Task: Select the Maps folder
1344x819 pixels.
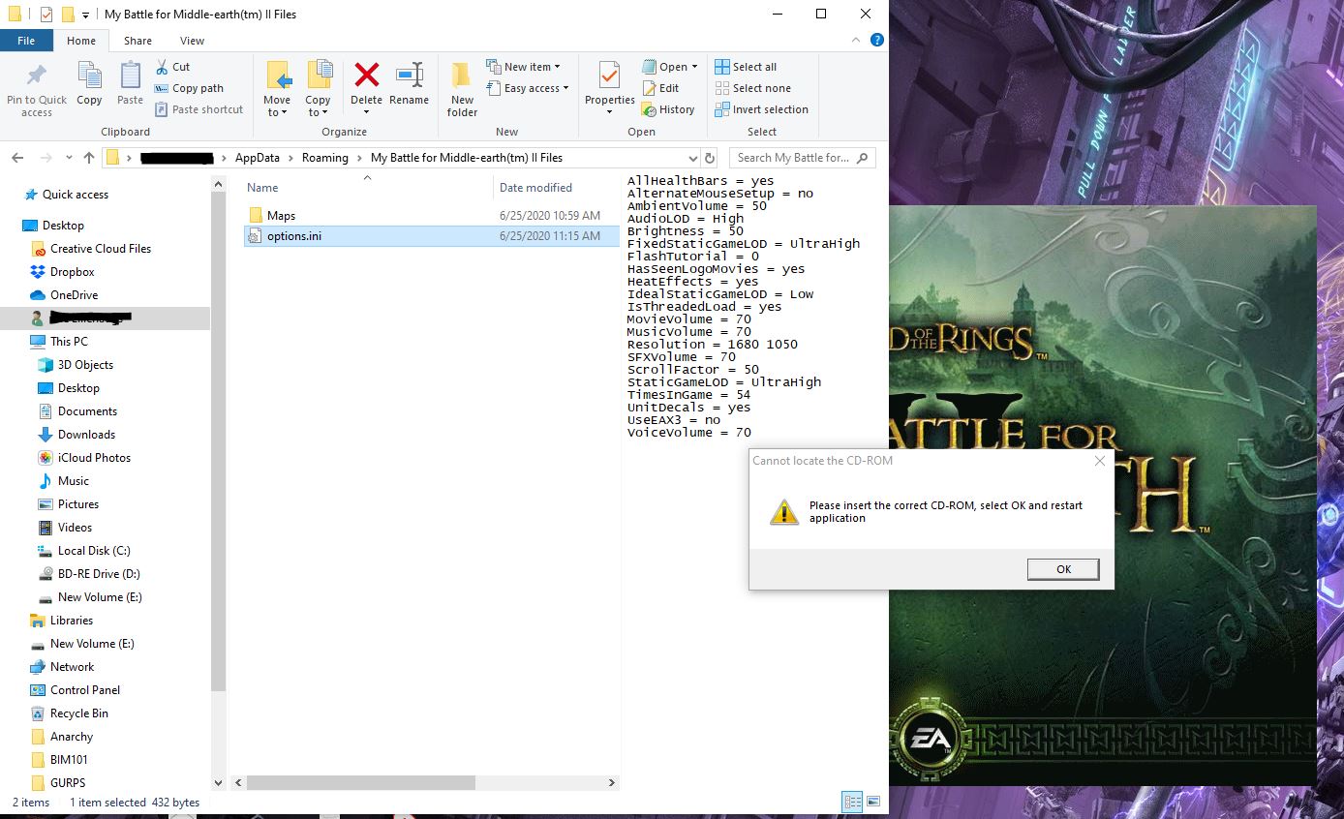Action: 281,215
